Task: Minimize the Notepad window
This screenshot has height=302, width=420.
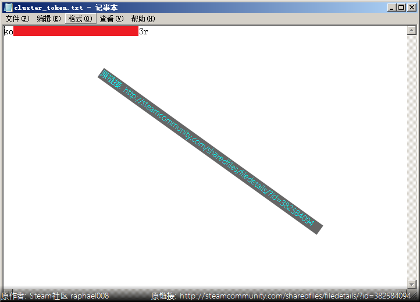Action: click(391, 8)
